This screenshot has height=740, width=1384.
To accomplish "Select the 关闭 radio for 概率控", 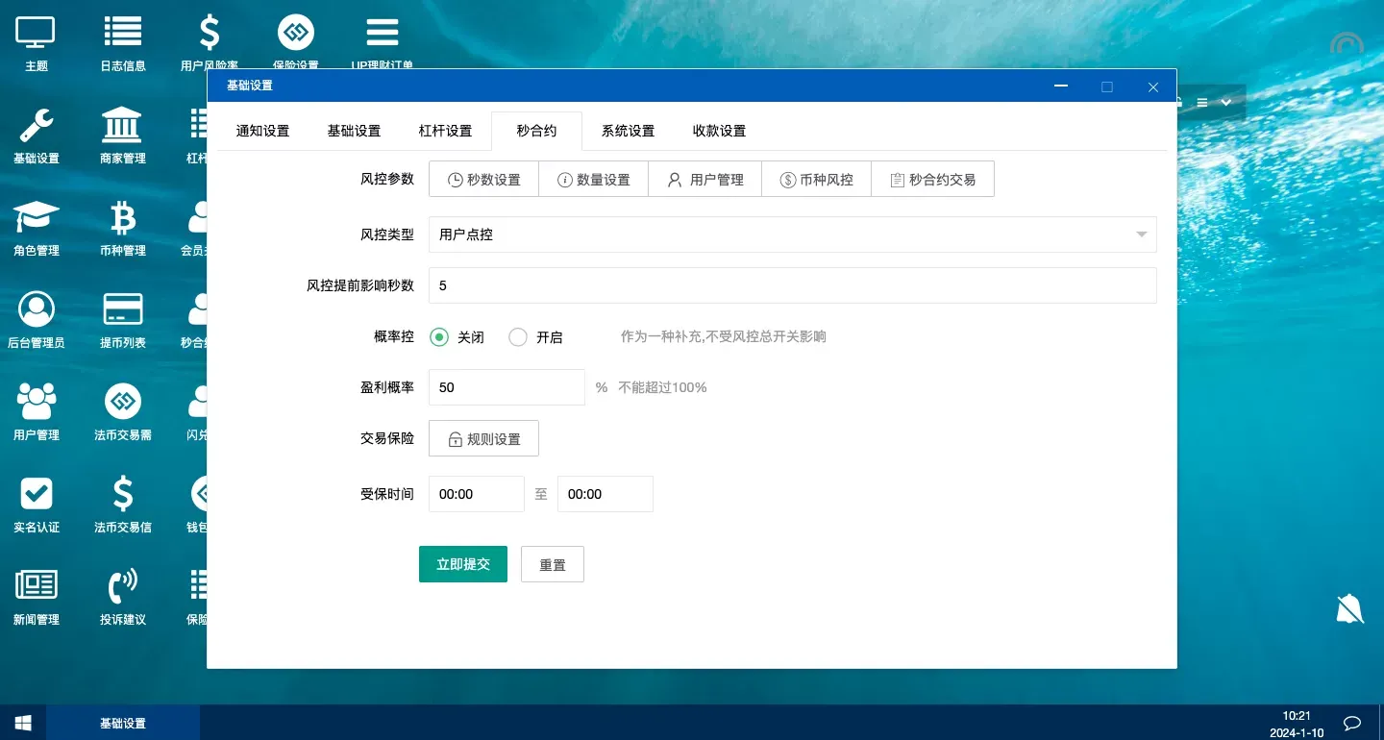I will pos(439,337).
